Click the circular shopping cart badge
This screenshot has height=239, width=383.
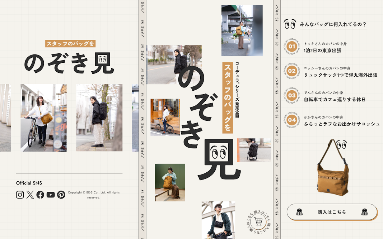pyautogui.click(x=258, y=222)
